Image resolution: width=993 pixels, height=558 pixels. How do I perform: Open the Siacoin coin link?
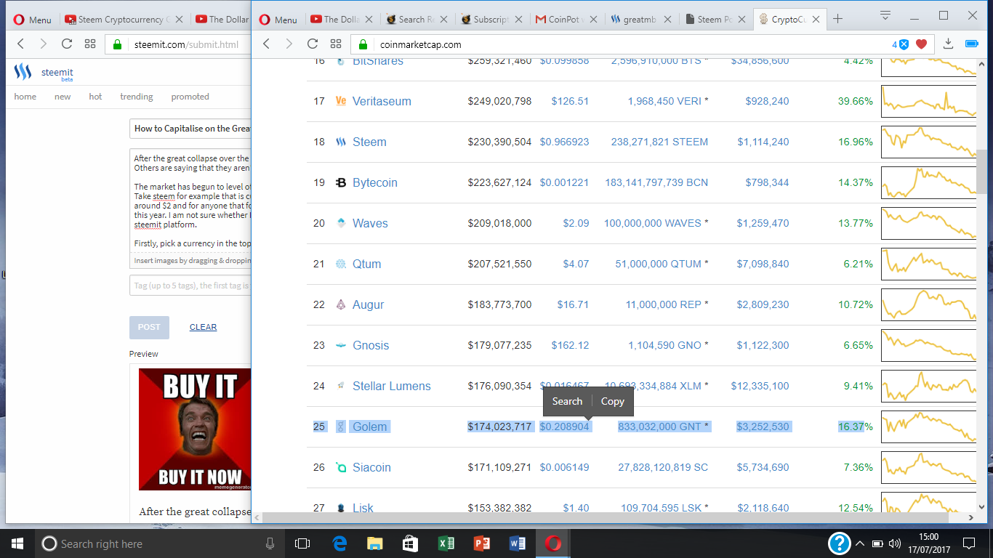(371, 467)
